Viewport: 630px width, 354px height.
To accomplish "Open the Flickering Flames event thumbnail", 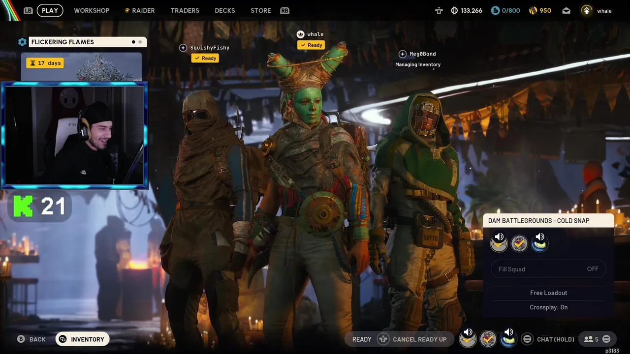I will pyautogui.click(x=81, y=67).
